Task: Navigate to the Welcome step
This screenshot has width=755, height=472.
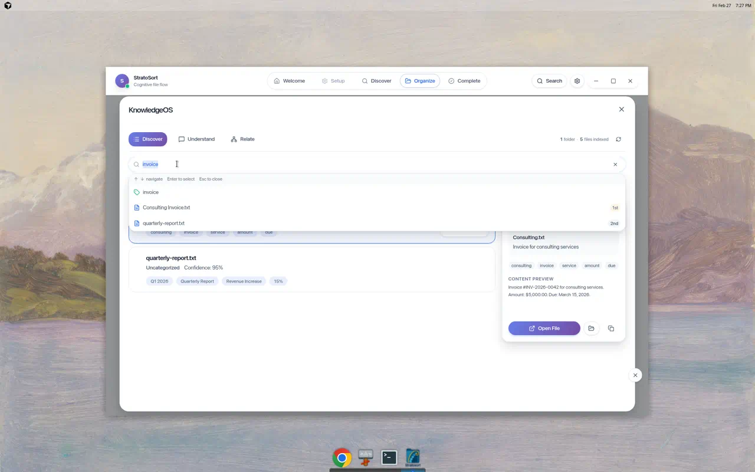Action: (289, 81)
